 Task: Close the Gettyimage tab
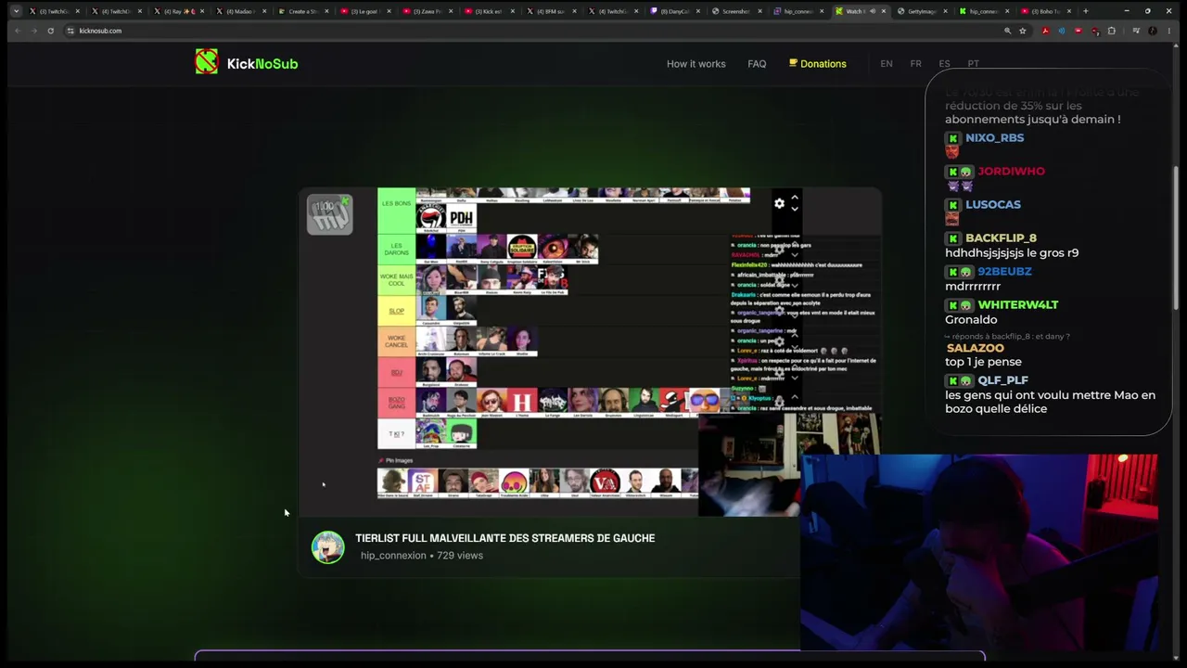pyautogui.click(x=948, y=11)
